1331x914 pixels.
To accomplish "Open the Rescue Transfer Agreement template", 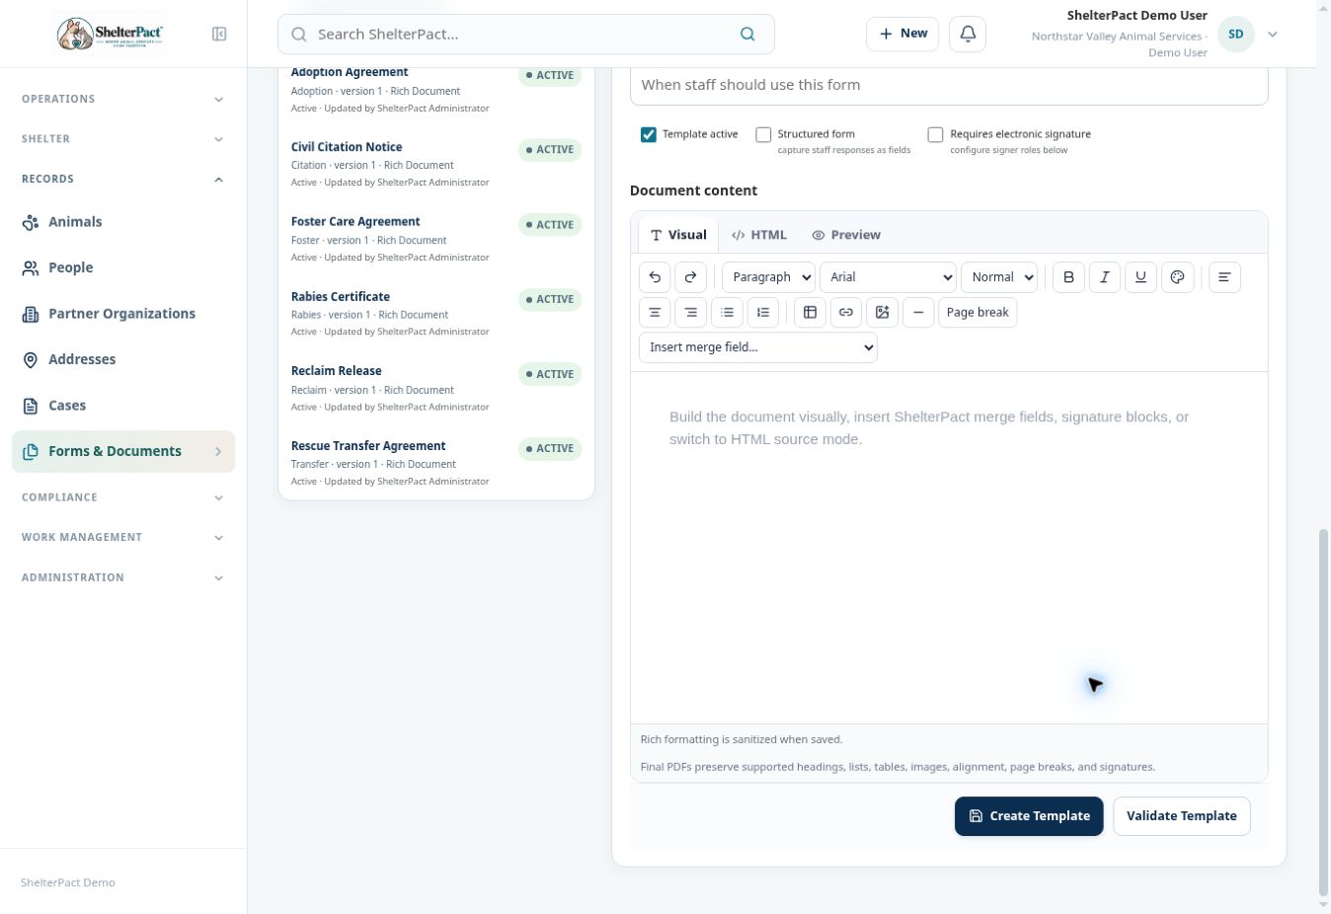I will (435, 463).
